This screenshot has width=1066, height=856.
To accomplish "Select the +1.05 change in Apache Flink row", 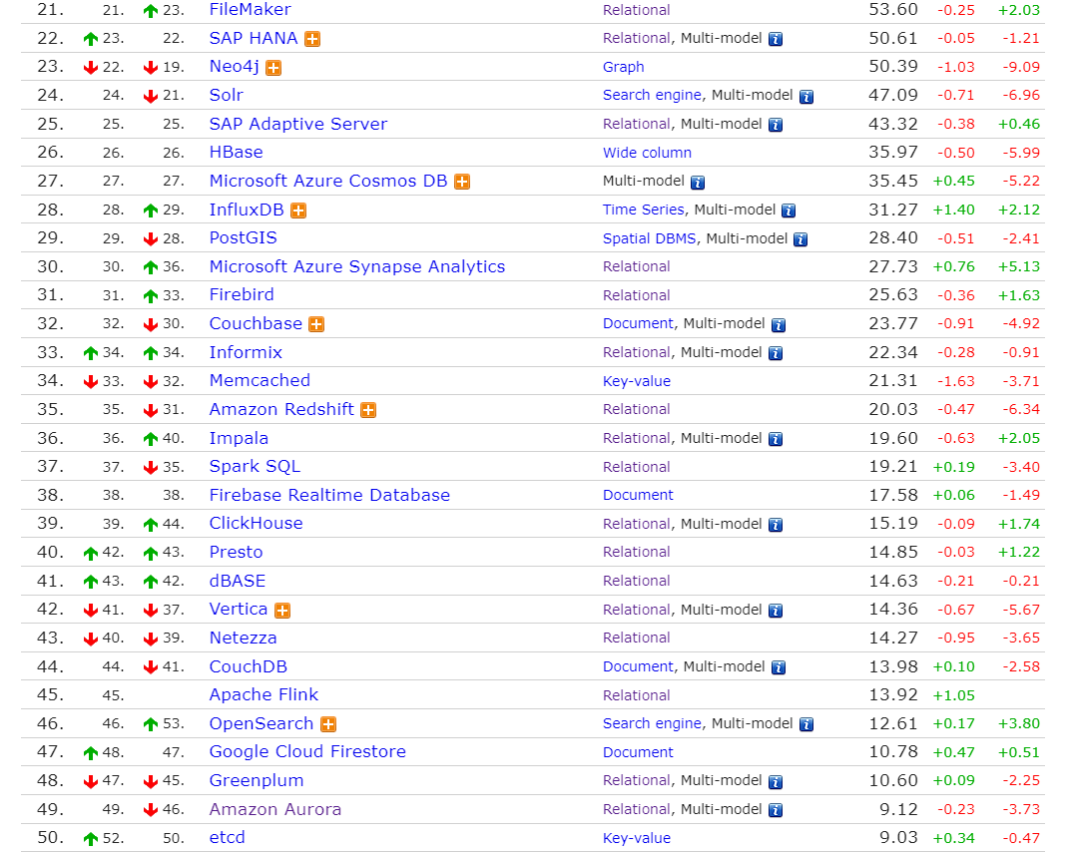I will pyautogui.click(x=954, y=695).
